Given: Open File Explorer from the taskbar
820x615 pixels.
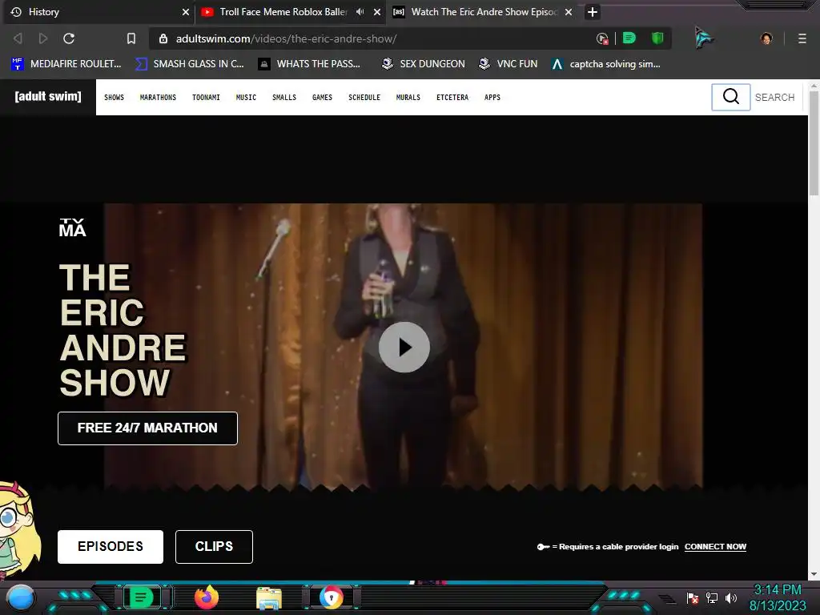Looking at the screenshot, I should 269,598.
